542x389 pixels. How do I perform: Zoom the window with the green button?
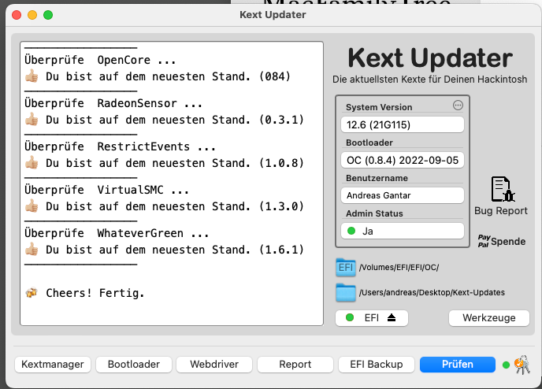(48, 15)
